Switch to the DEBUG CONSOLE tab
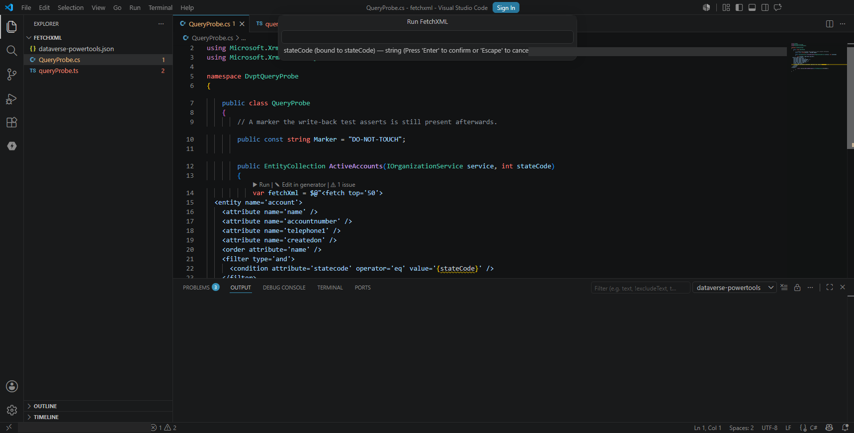 point(284,288)
